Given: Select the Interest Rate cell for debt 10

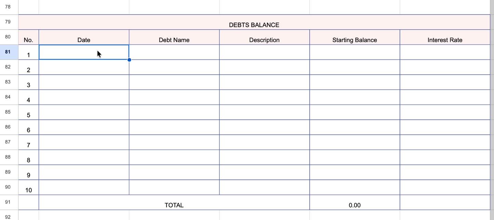Looking at the screenshot, I should point(445,187).
